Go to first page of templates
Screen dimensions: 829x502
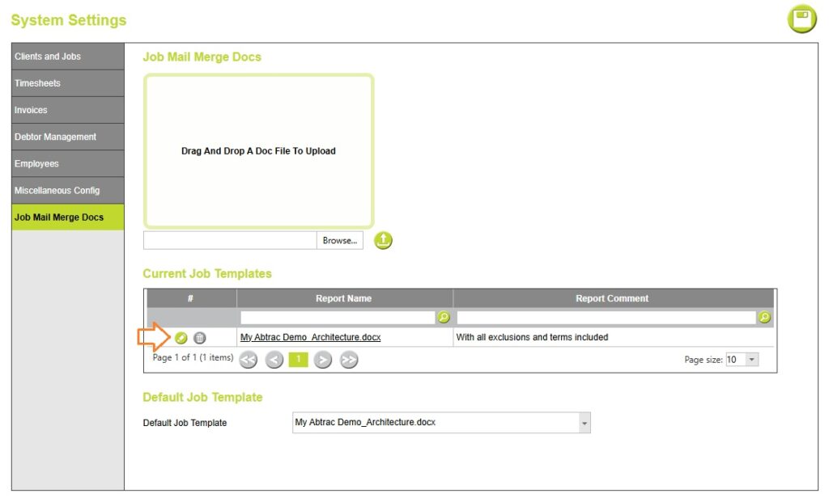[249, 361]
